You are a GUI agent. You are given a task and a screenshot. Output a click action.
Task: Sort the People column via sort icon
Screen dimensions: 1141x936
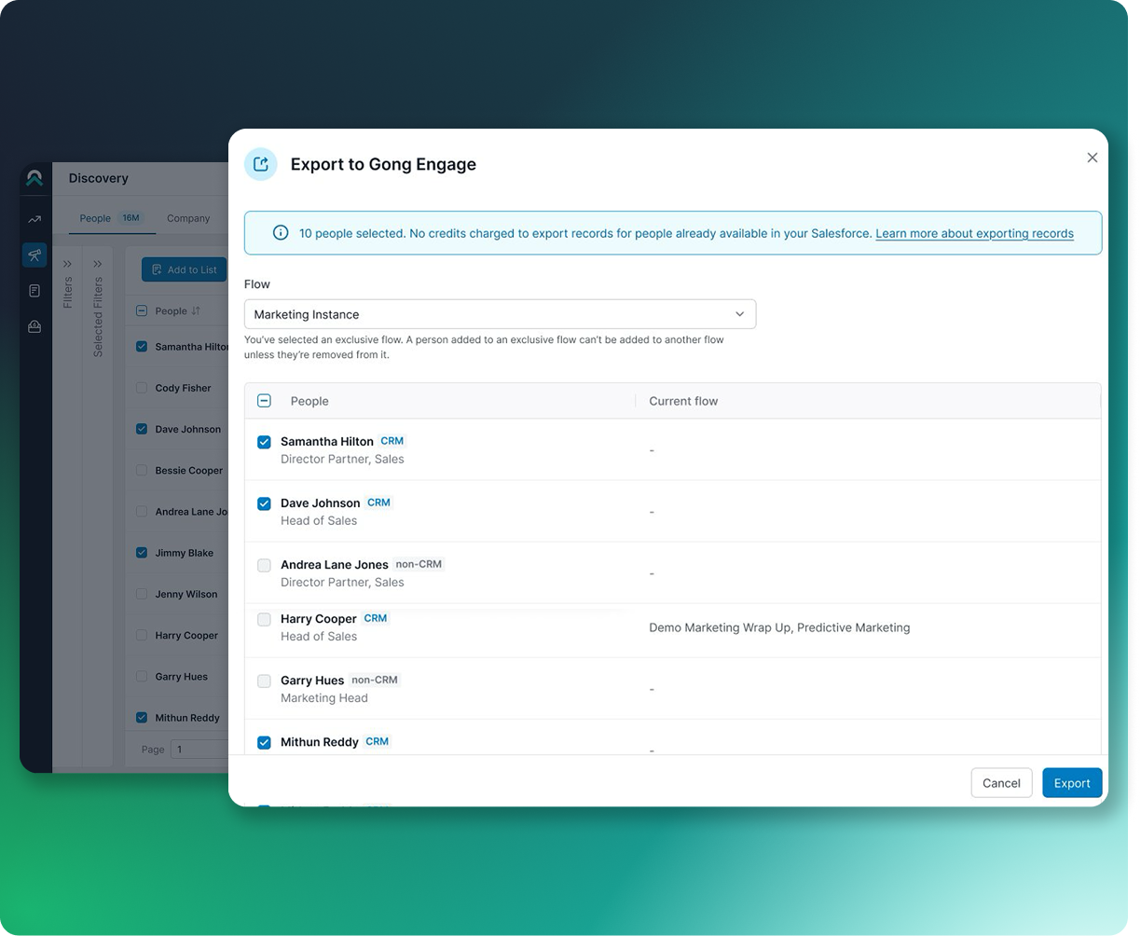pyautogui.click(x=196, y=311)
